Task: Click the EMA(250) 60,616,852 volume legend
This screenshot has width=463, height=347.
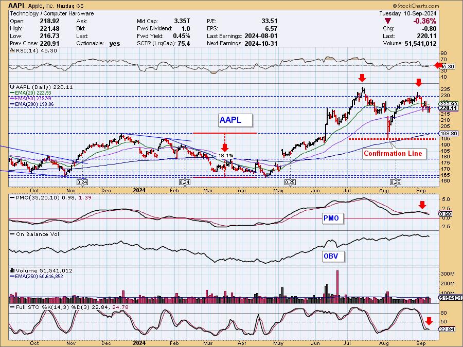Action: click(37, 277)
